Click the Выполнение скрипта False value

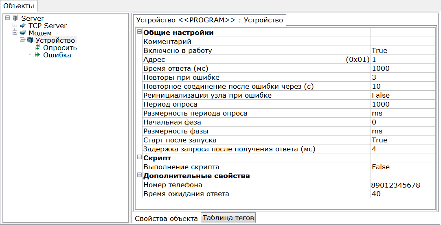coord(402,167)
